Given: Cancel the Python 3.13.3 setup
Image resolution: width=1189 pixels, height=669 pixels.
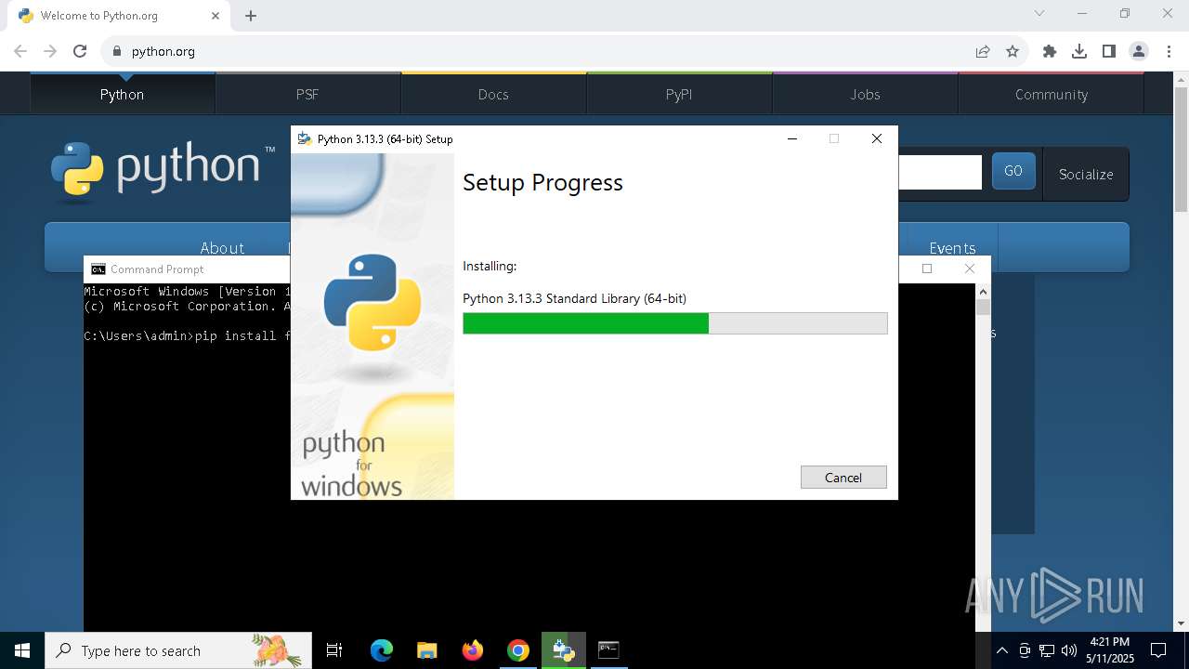Looking at the screenshot, I should click(x=843, y=477).
